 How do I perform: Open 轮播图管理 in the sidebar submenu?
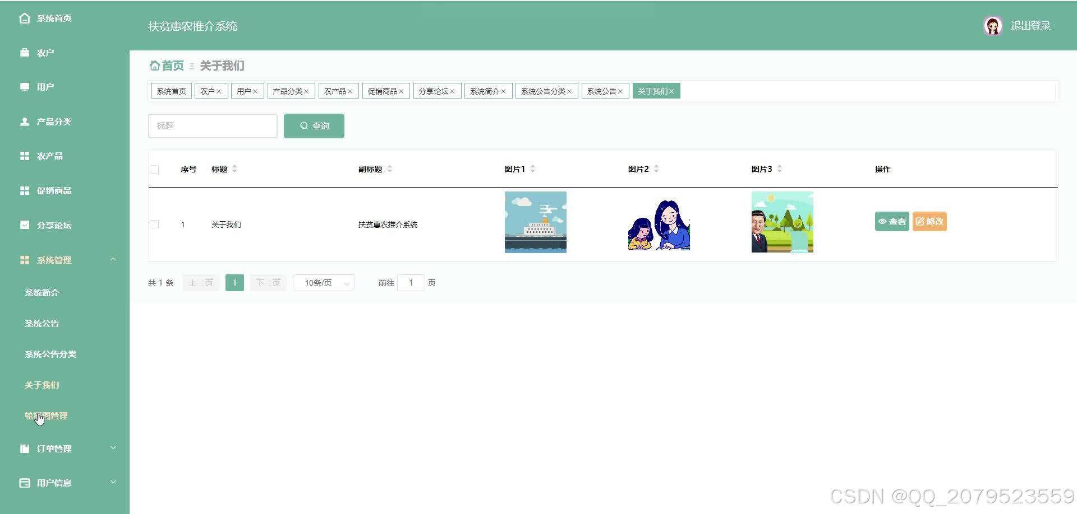[46, 416]
